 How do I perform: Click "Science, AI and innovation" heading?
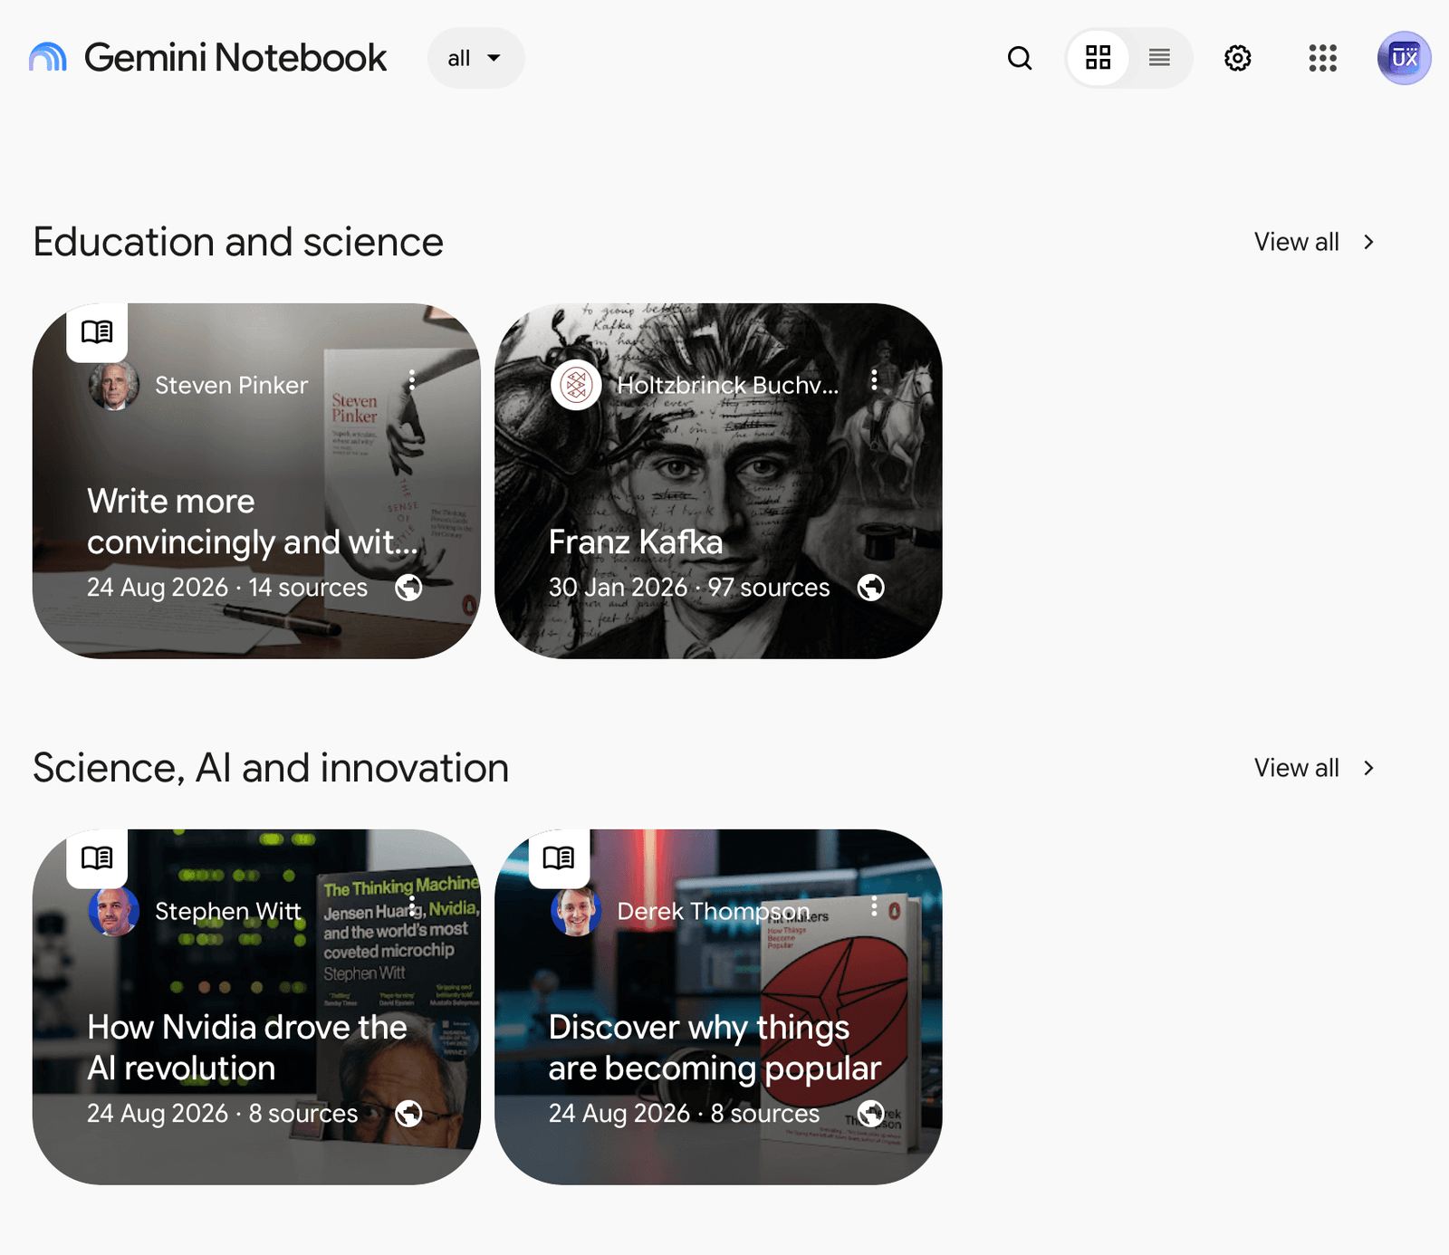(x=271, y=768)
